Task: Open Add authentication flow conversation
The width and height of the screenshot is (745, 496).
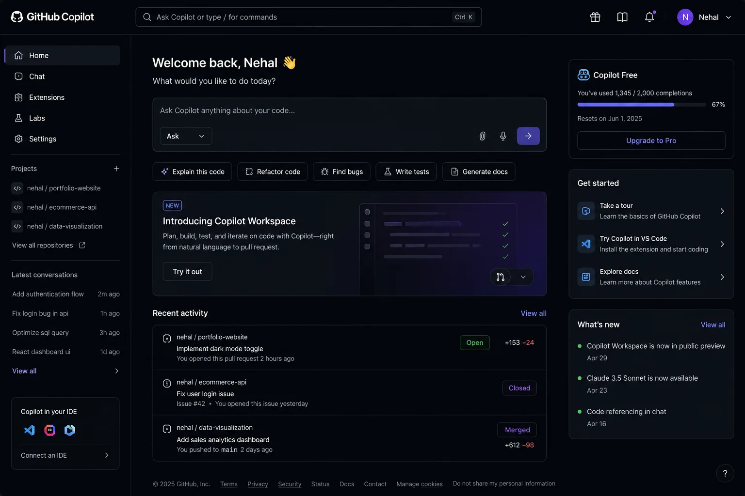Action: coord(65,294)
